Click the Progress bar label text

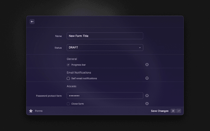click(x=78, y=65)
